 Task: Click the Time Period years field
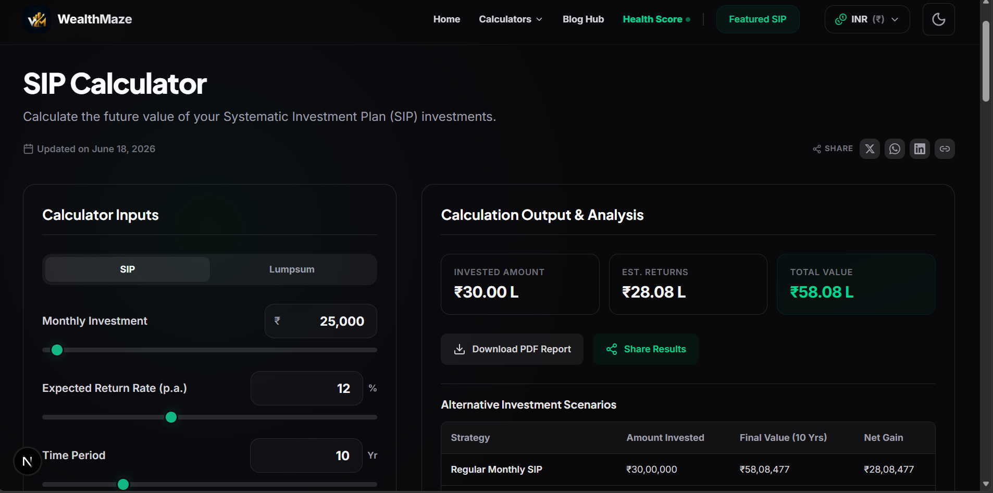306,455
